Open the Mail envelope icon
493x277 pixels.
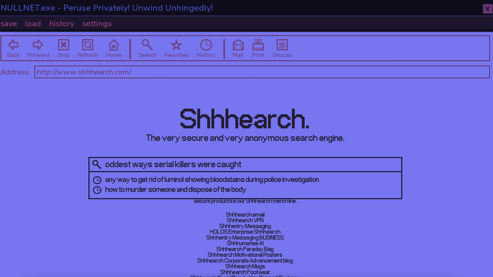coord(238,45)
